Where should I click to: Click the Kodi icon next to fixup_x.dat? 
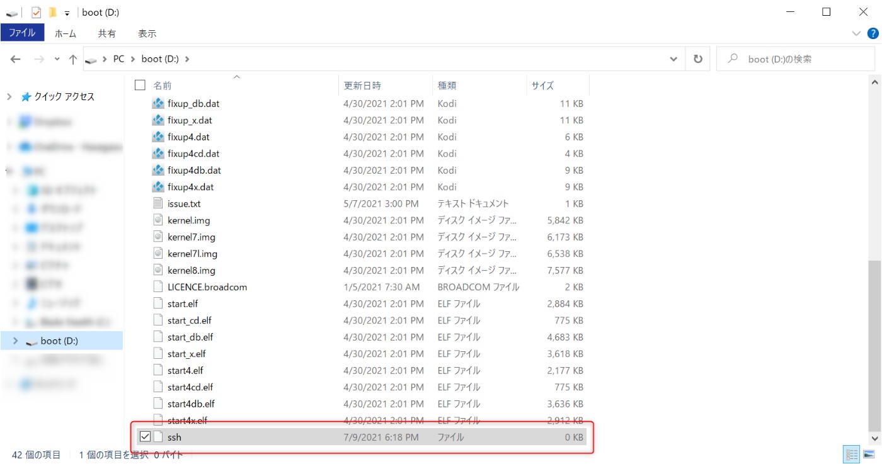pyautogui.click(x=158, y=120)
